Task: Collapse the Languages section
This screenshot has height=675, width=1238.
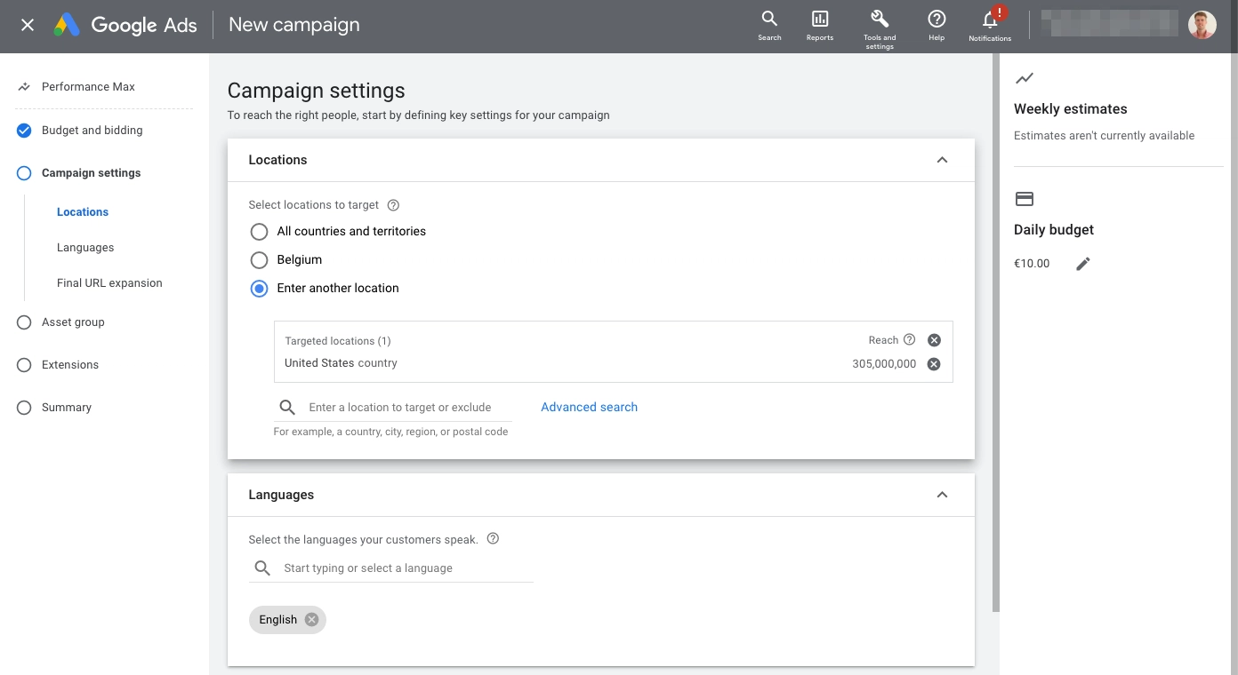Action: [x=942, y=495]
